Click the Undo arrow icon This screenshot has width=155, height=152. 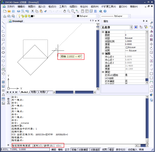coord(51,11)
